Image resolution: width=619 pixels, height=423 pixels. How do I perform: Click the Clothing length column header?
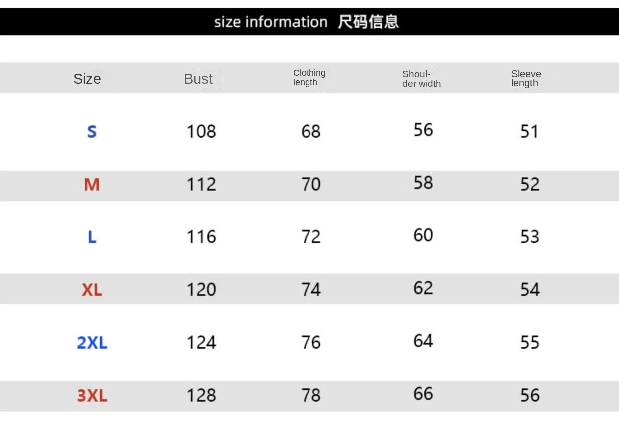click(x=309, y=78)
